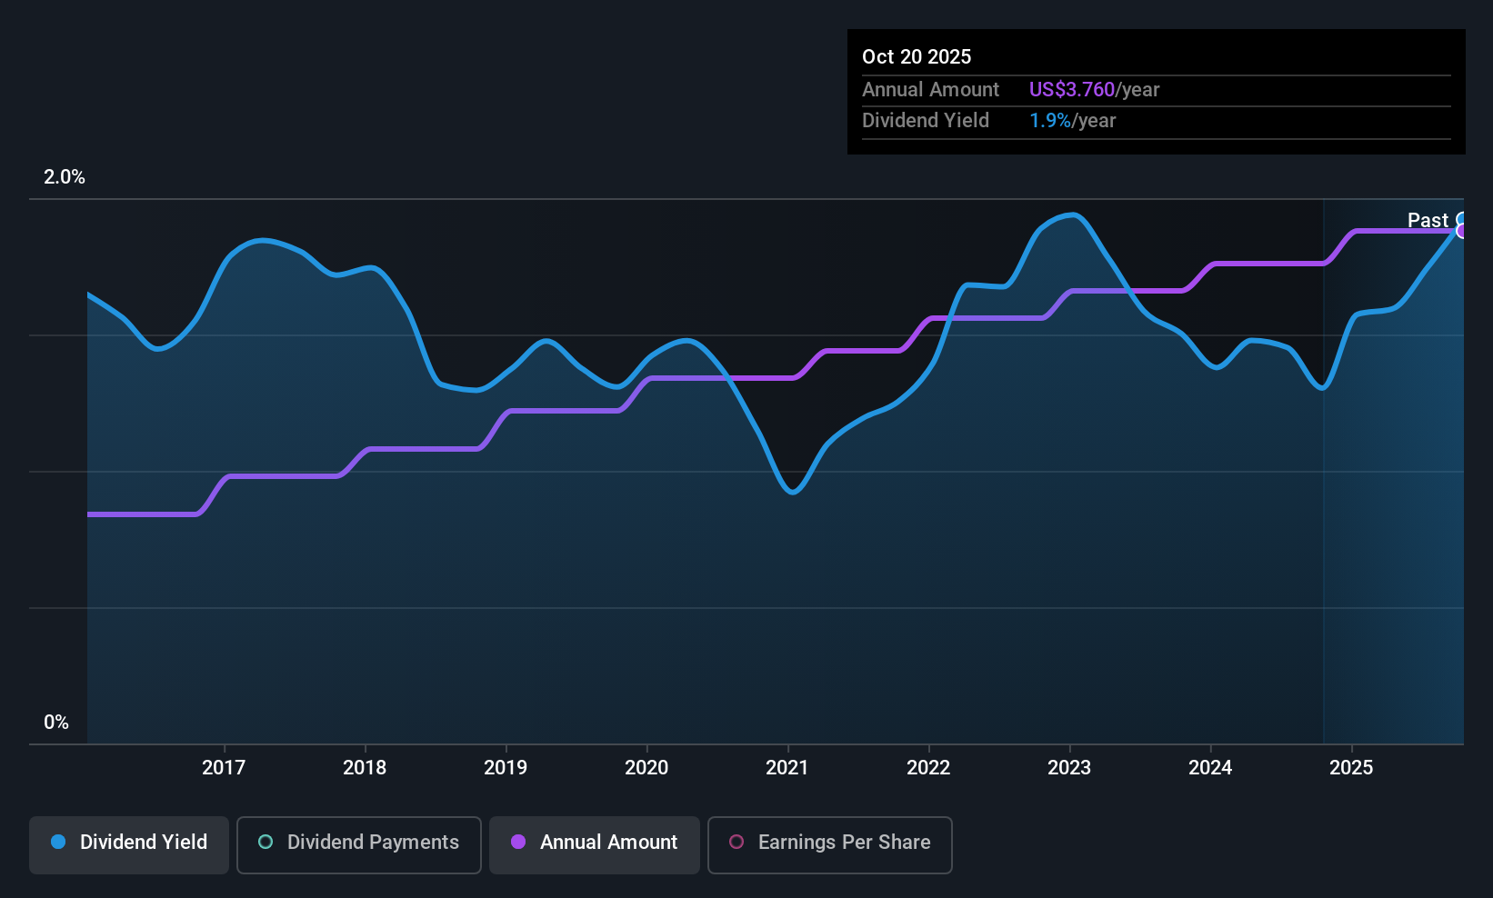Toggle the Earnings Per Share series

point(829,843)
